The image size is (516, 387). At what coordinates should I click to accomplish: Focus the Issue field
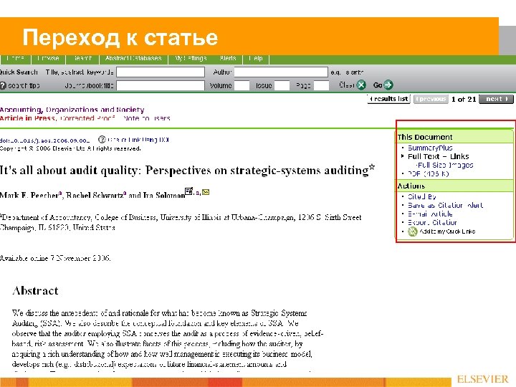(282, 85)
